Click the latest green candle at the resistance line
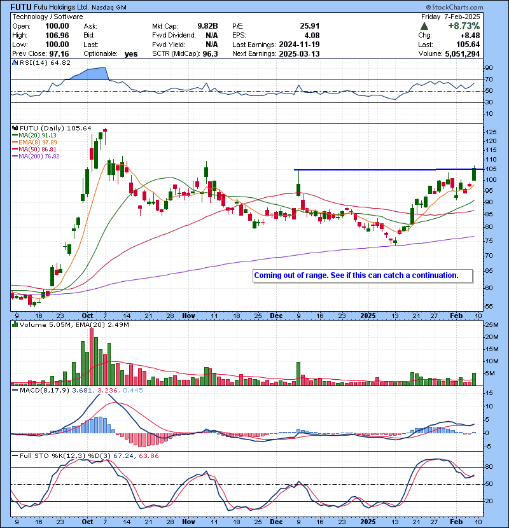Image resolution: width=509 pixels, height=528 pixels. pyautogui.click(x=474, y=174)
